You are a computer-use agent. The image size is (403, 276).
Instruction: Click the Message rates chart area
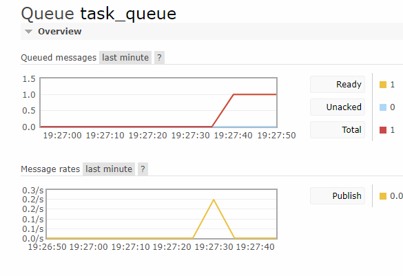pyautogui.click(x=161, y=214)
